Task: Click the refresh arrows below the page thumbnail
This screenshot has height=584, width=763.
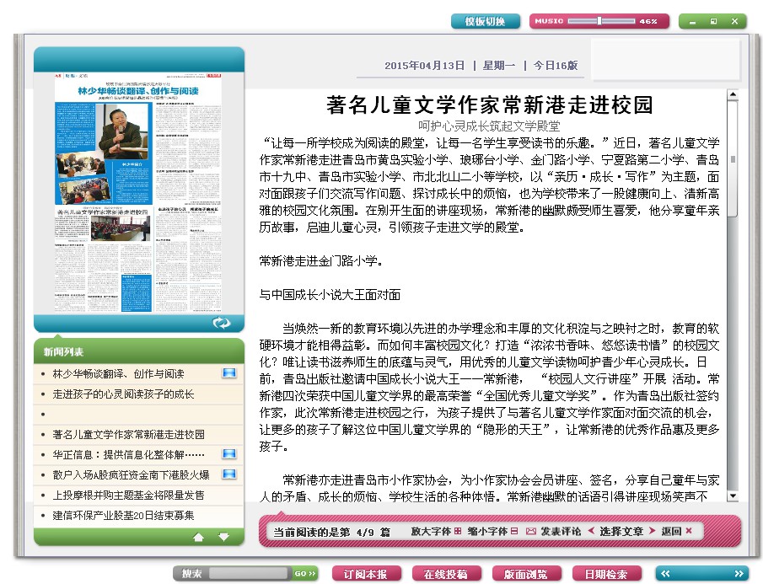Action: pyautogui.click(x=222, y=323)
